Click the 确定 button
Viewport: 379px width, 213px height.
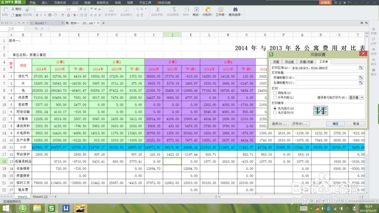pyautogui.click(x=335, y=124)
